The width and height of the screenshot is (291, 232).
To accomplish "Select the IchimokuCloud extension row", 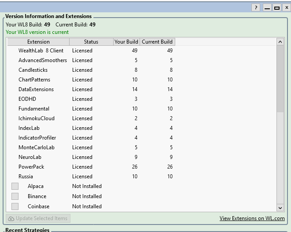I will click(x=91, y=118).
